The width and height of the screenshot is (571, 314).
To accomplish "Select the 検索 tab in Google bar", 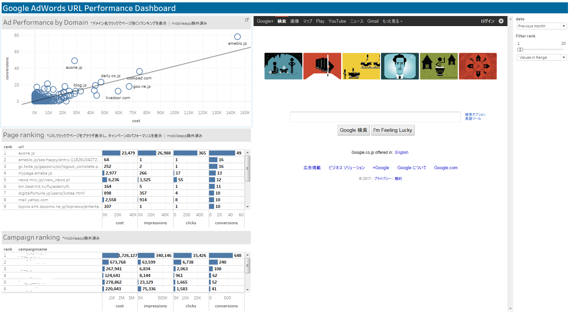I will (282, 21).
